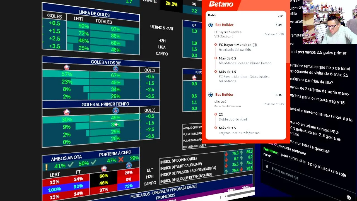This screenshot has width=357, height=201.
Task: Click the 57% value in Goles a los 90'
Action: pos(67,74)
